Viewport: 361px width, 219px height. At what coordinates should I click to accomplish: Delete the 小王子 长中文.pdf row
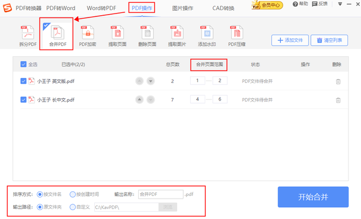[x=338, y=100]
